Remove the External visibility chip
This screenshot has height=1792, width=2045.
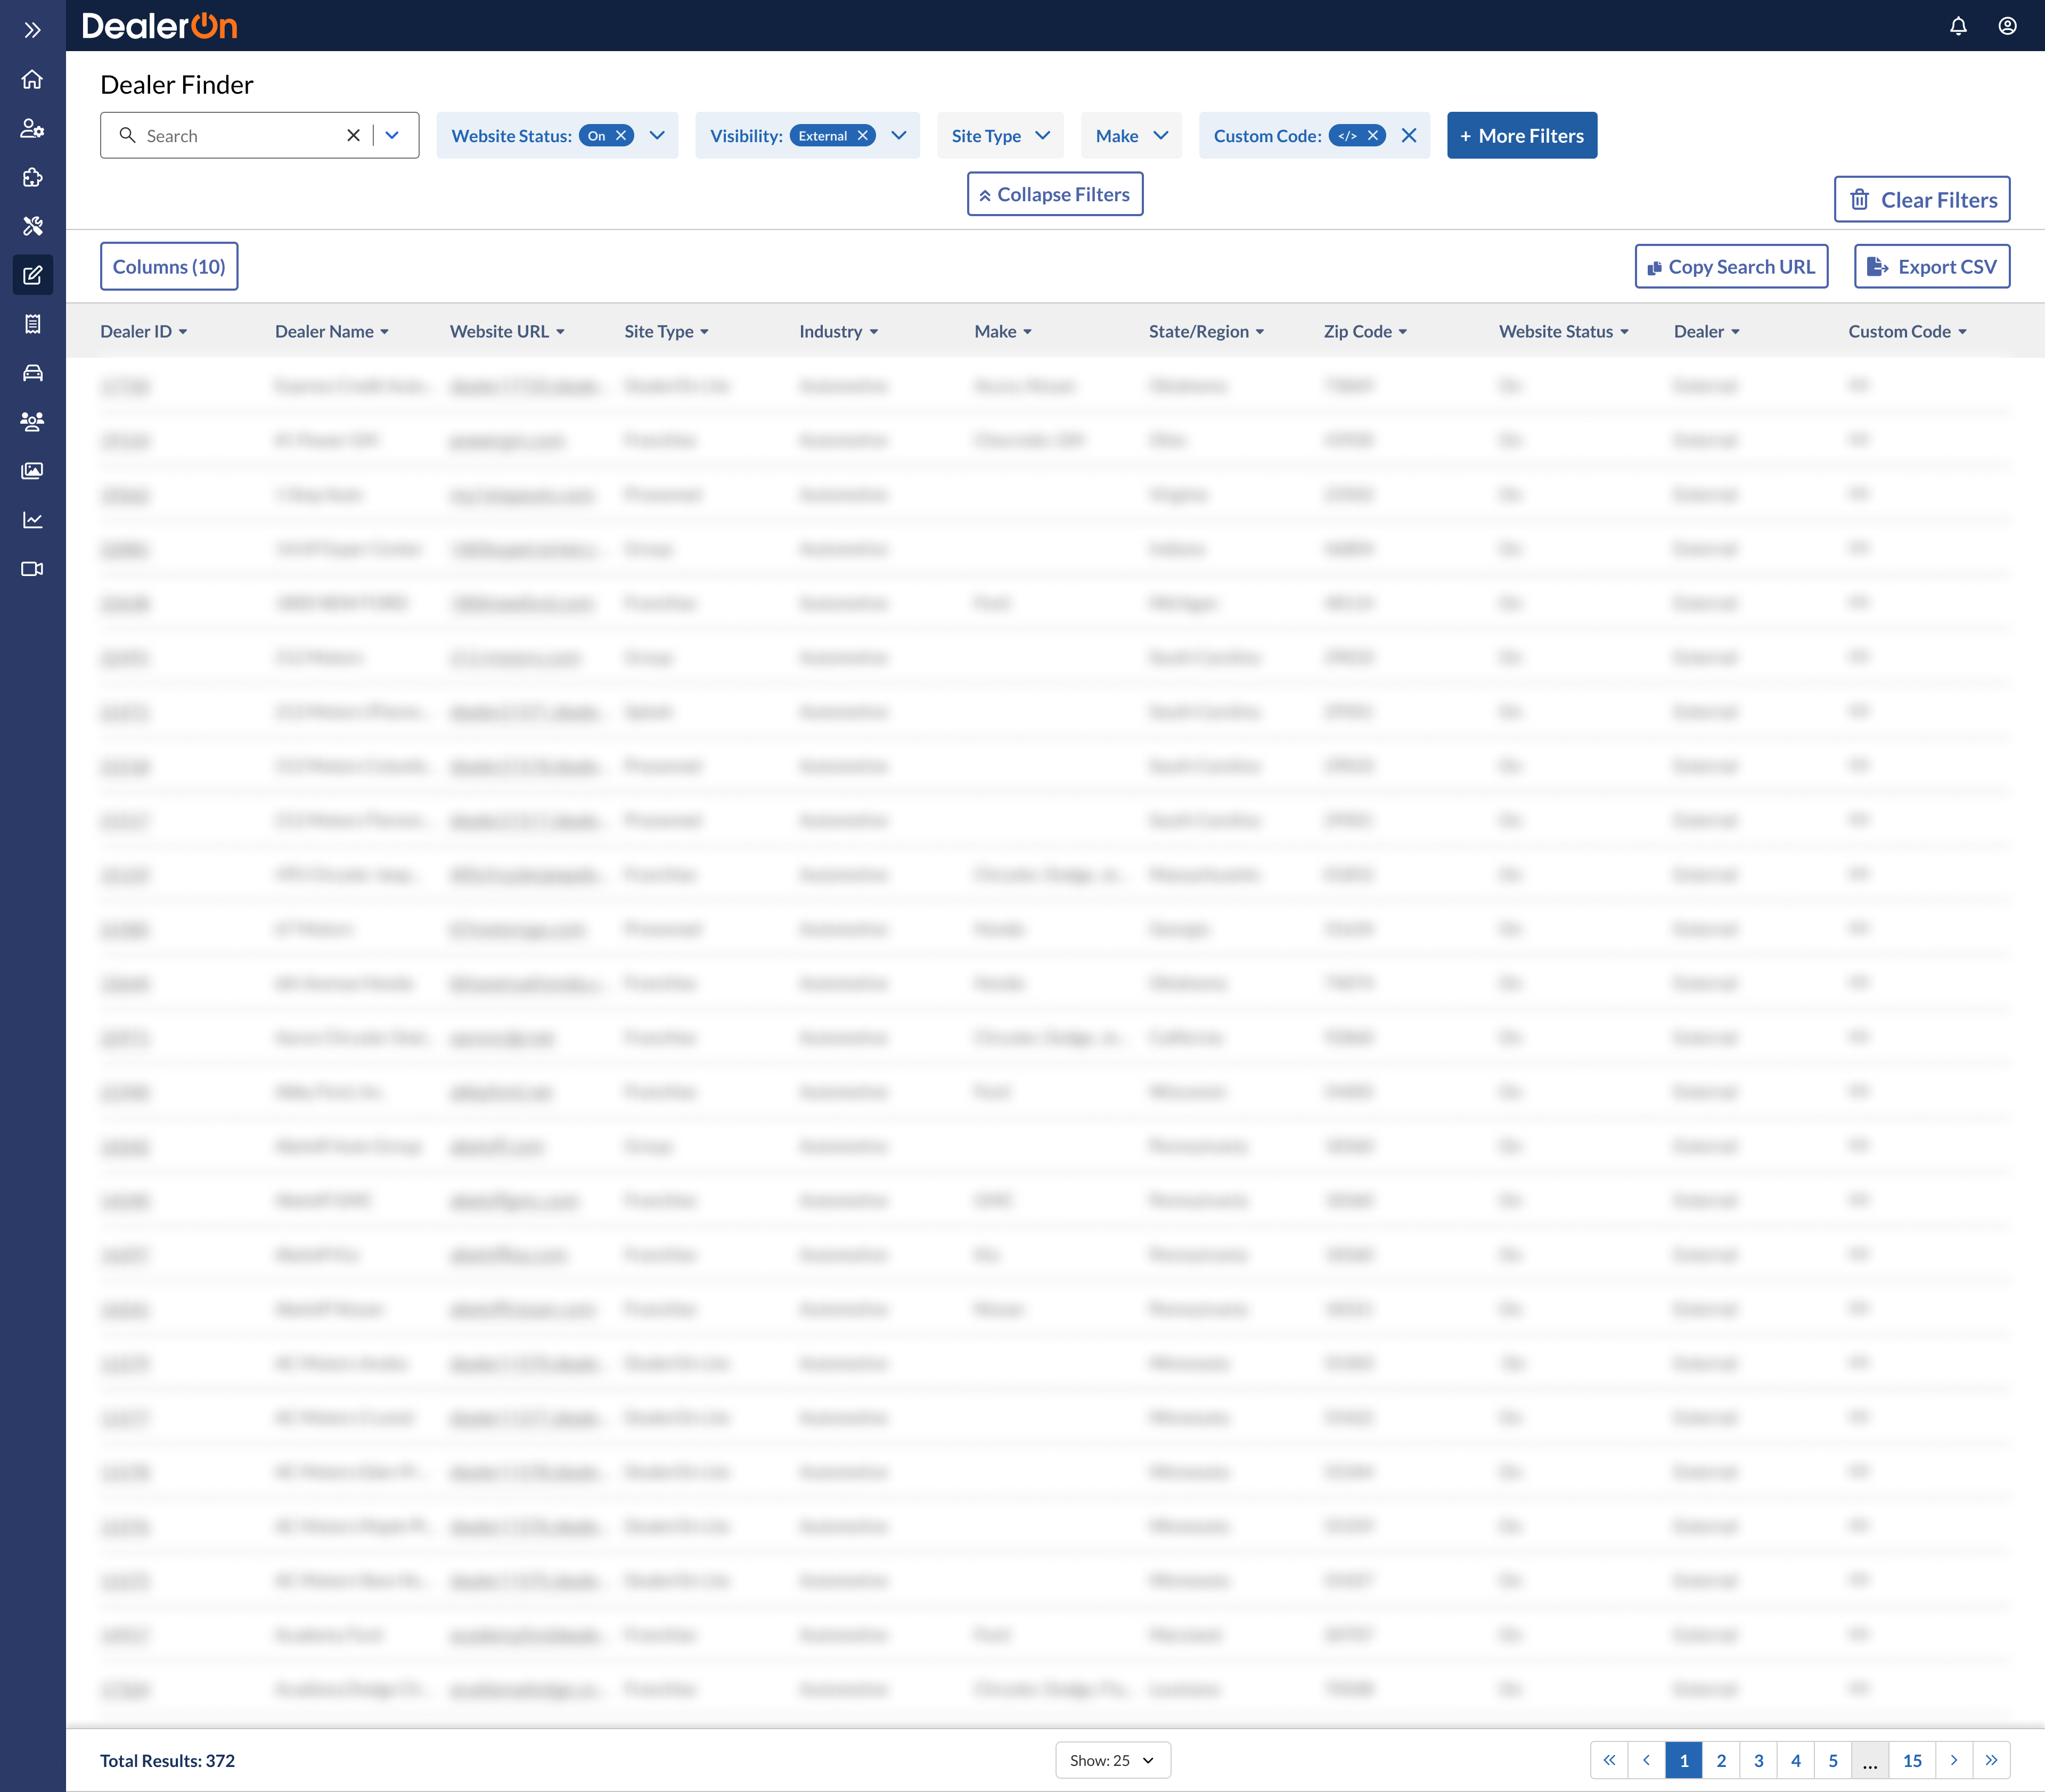tap(862, 136)
